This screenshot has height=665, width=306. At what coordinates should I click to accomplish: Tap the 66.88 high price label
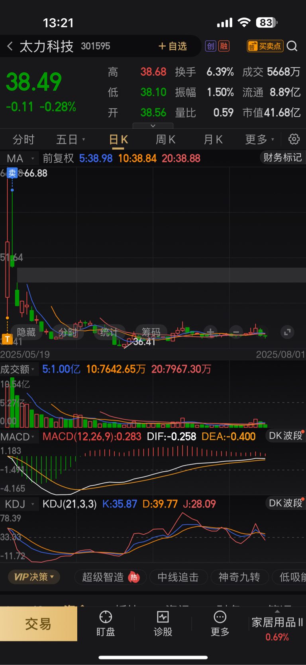click(x=36, y=173)
